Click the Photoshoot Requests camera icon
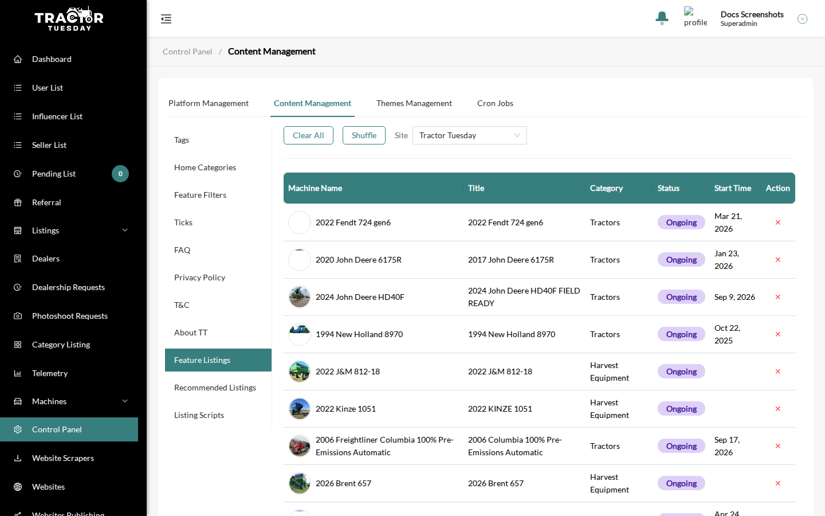This screenshot has height=516, width=825. 18,316
